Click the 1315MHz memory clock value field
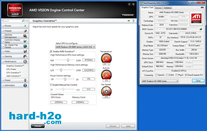The width and height of the screenshot is (207, 131). pos(88,70)
